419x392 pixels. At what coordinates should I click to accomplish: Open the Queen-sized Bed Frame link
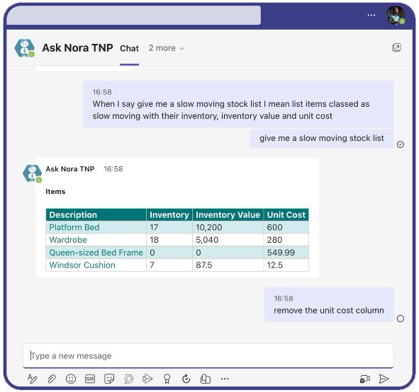tap(96, 253)
